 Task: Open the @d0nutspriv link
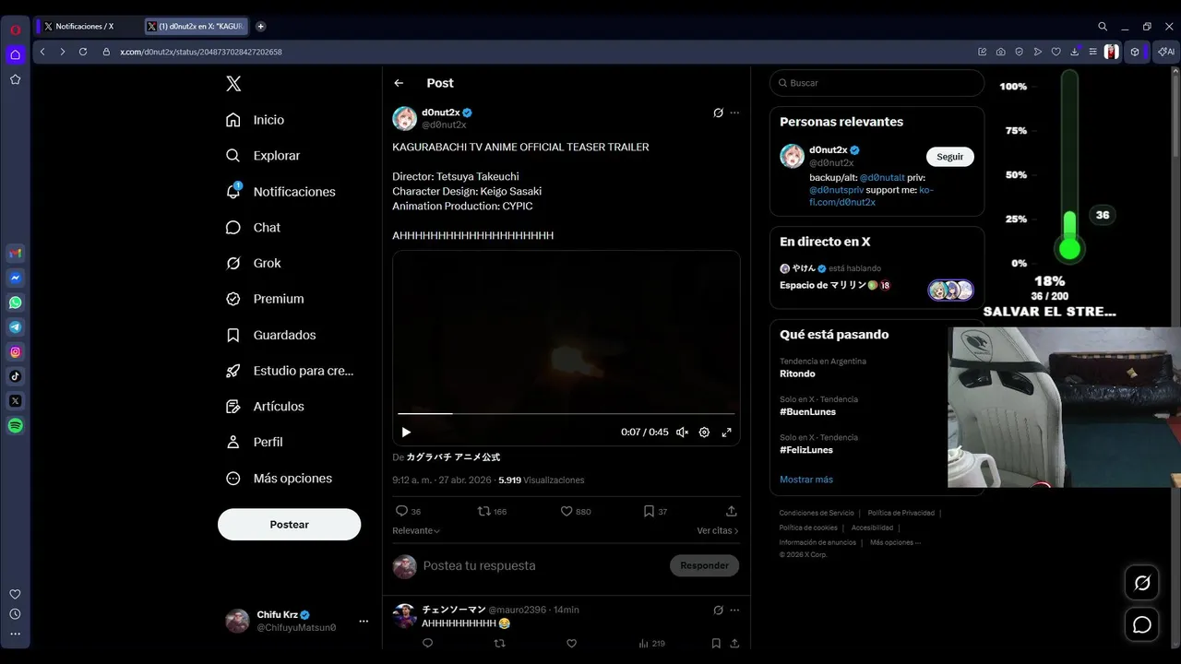pyautogui.click(x=836, y=190)
